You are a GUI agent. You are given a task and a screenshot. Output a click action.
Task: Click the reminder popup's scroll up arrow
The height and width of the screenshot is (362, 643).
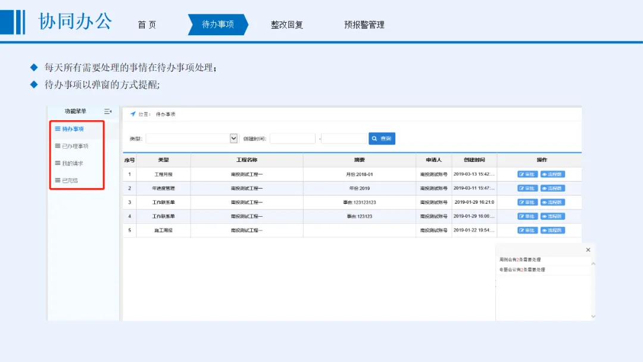(x=593, y=264)
